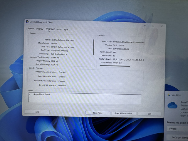Screen dimensions: 188x141
Task: Click the DirectDraw Acceleration Enabled value
Action: [62, 72]
